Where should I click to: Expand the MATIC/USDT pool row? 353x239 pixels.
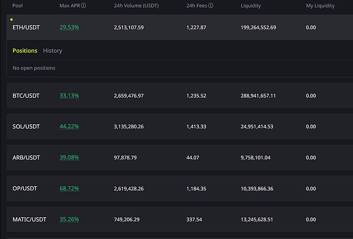point(28,220)
